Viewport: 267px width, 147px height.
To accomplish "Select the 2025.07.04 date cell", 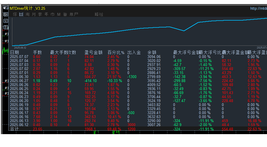I will (19, 61).
